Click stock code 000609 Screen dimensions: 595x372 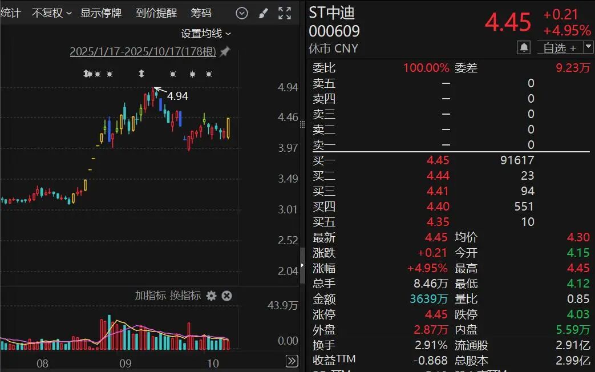click(x=334, y=31)
